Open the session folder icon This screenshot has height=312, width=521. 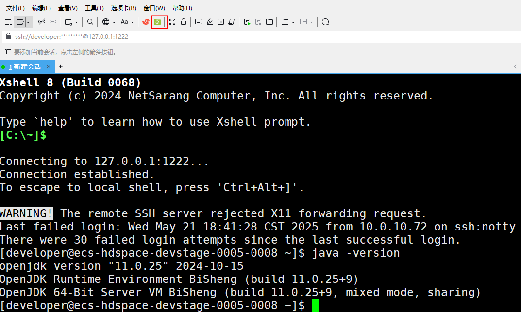20,22
